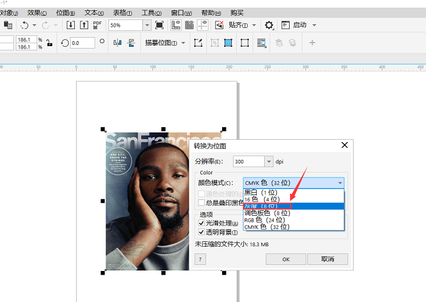This screenshot has width=426, height=302.
Task: Click the bitmap bounding frame icon
Action: coord(245,43)
